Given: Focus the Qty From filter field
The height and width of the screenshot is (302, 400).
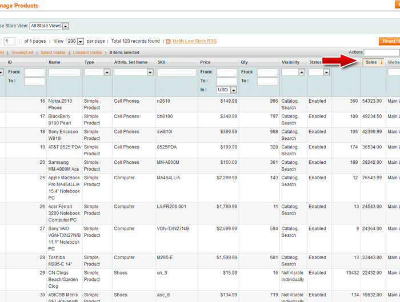Looking at the screenshot, I should pos(267,73).
